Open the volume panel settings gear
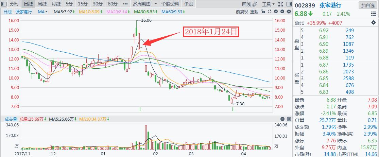Image resolution: width=379 pixels, height=157 pixels. pos(289,119)
